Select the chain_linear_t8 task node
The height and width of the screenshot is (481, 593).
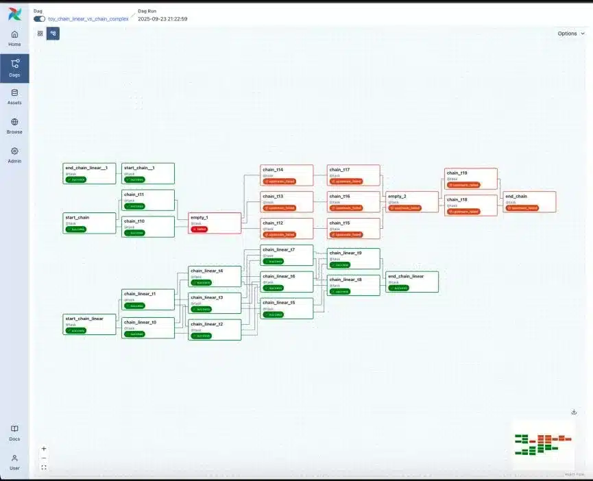pyautogui.click(x=353, y=285)
